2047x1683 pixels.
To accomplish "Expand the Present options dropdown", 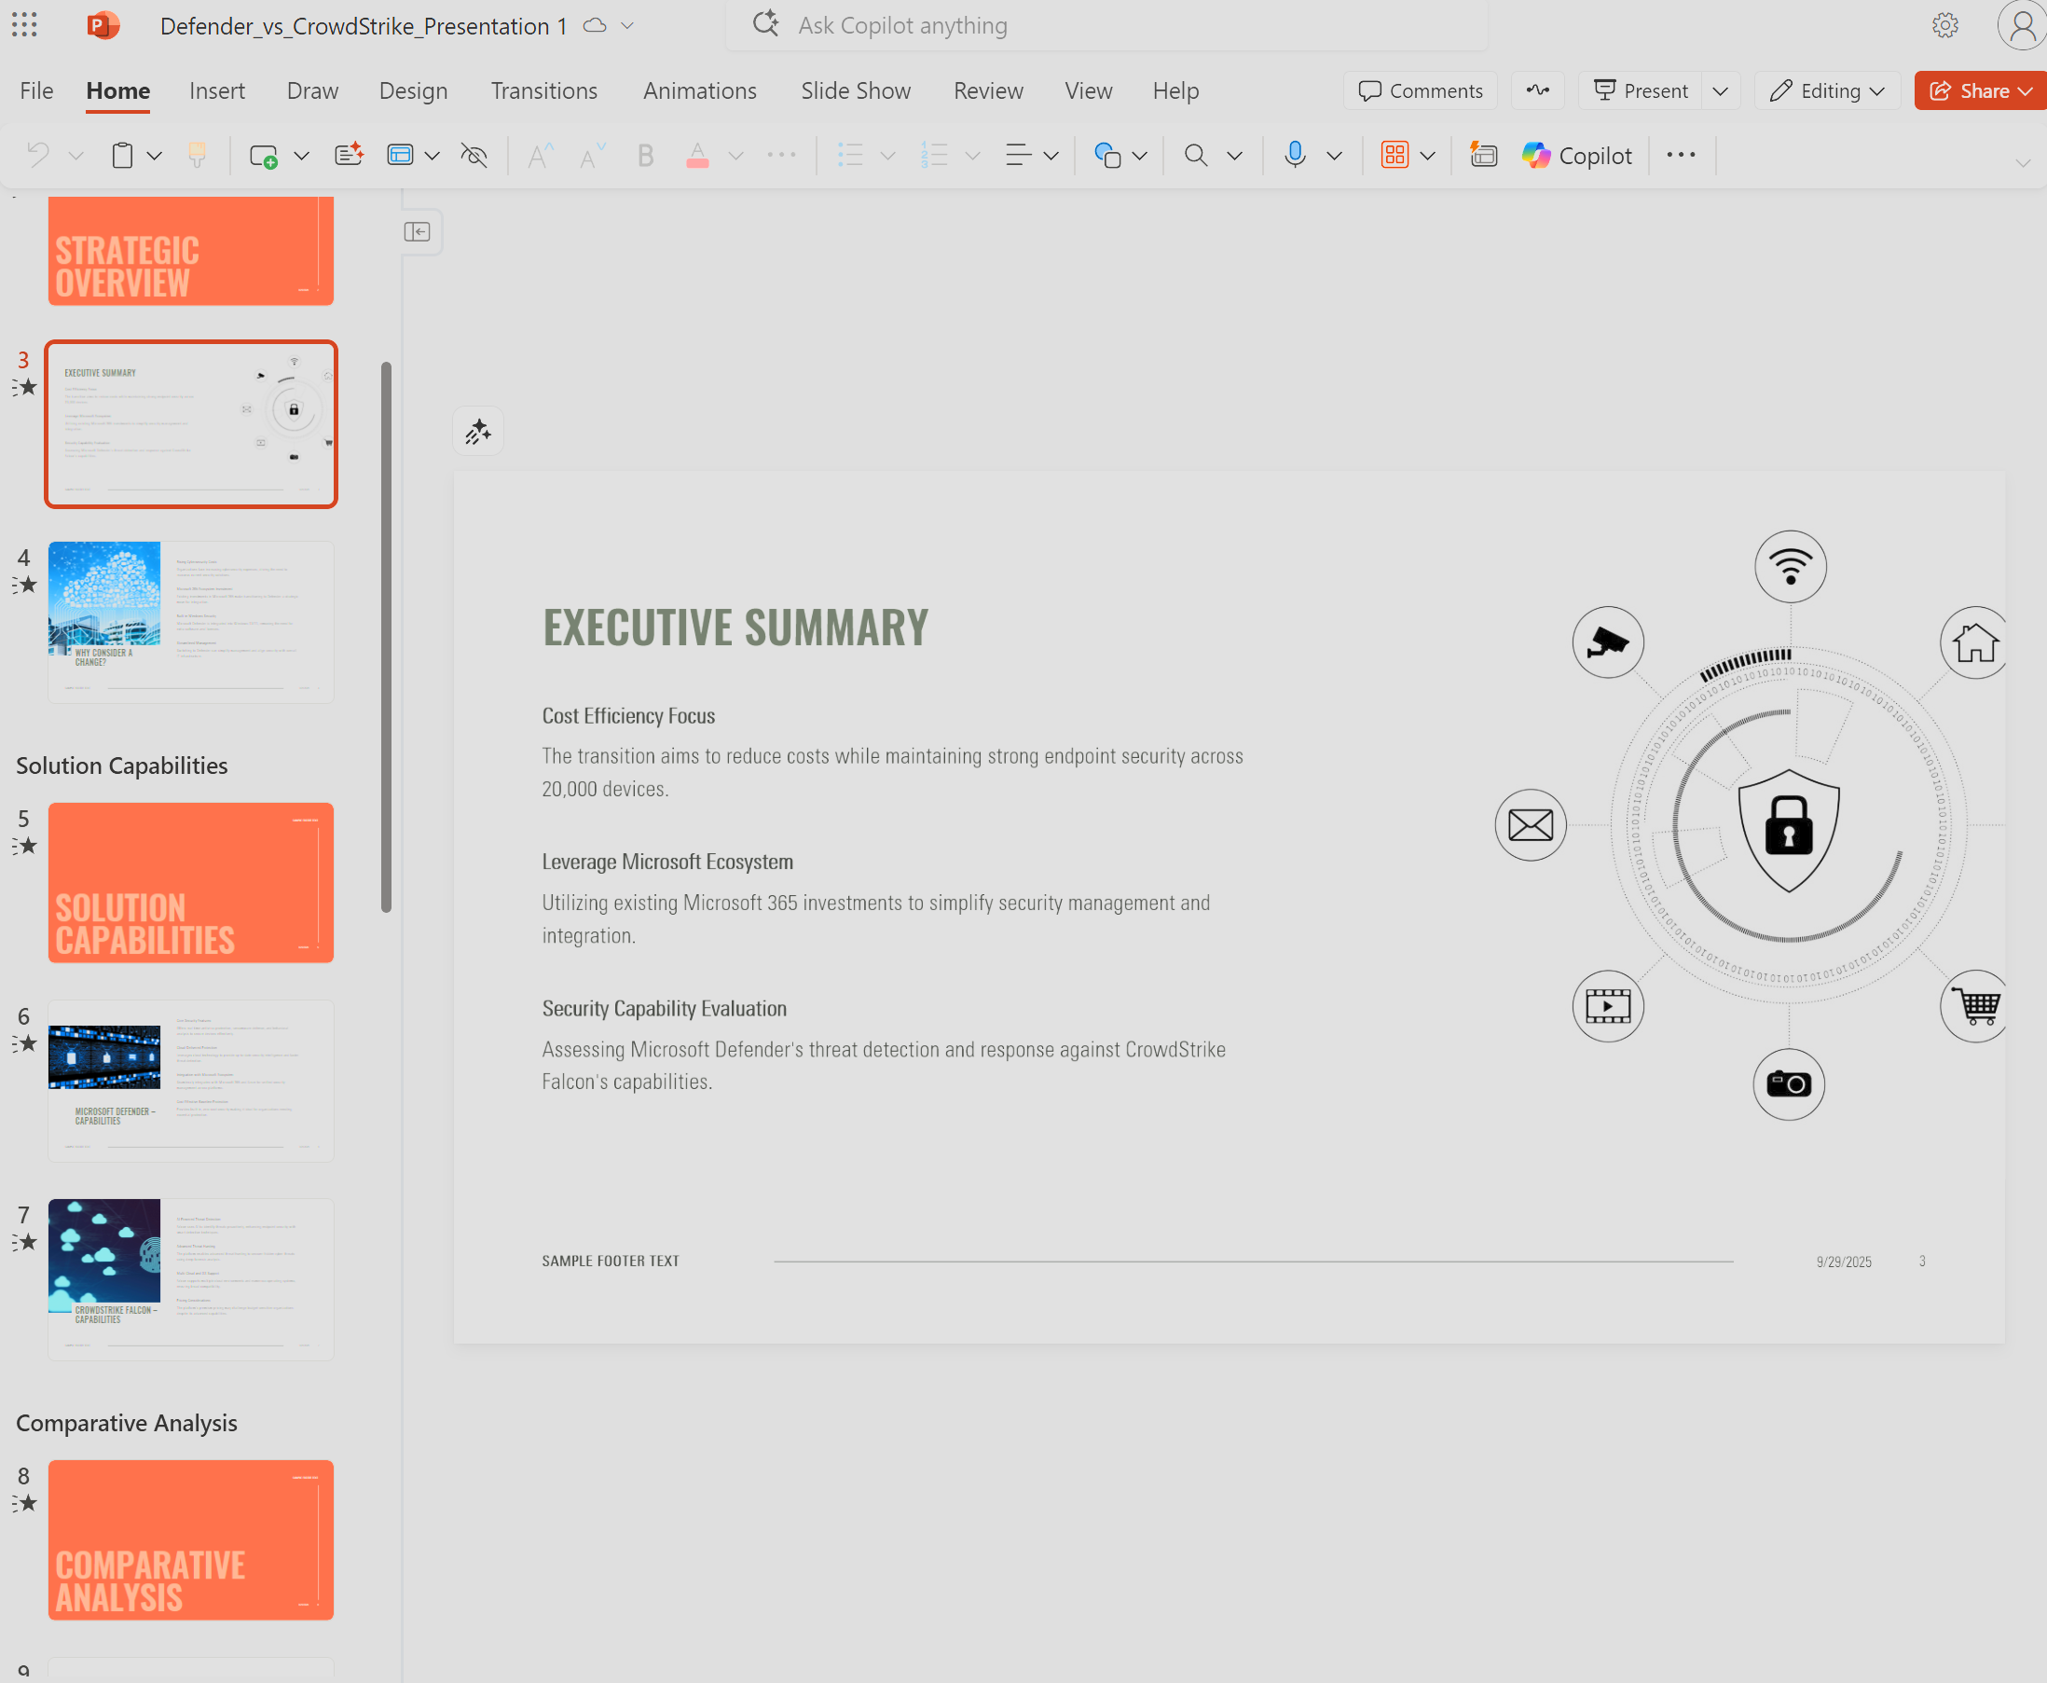I will (x=1721, y=90).
